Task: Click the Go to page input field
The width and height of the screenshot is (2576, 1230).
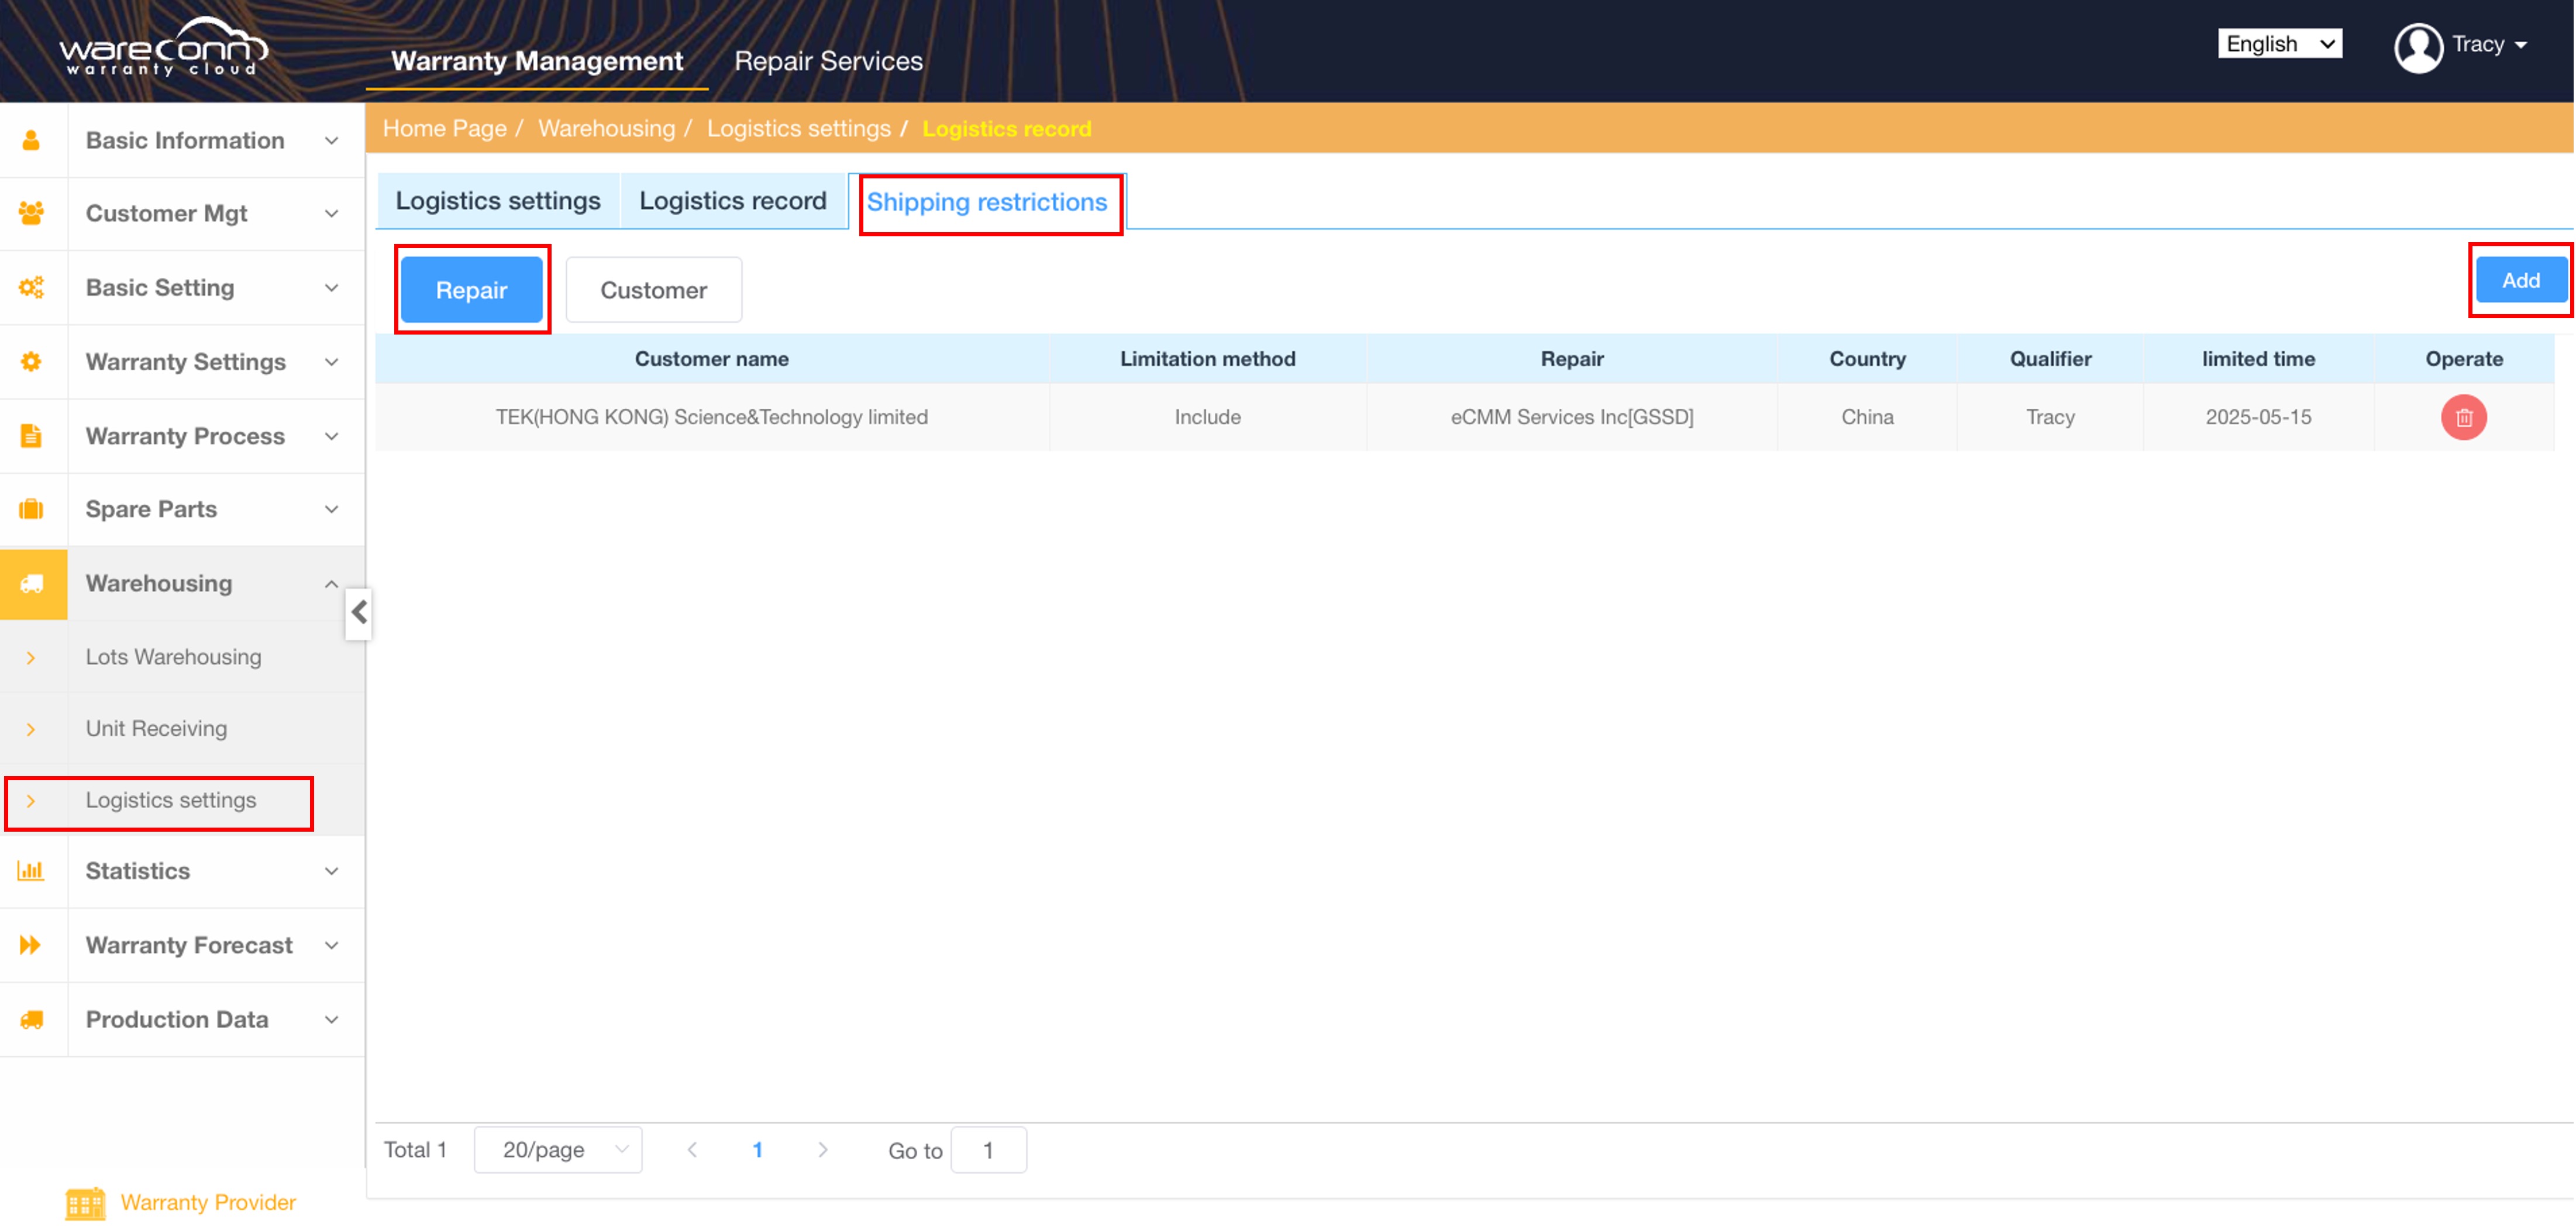Action: click(x=988, y=1151)
